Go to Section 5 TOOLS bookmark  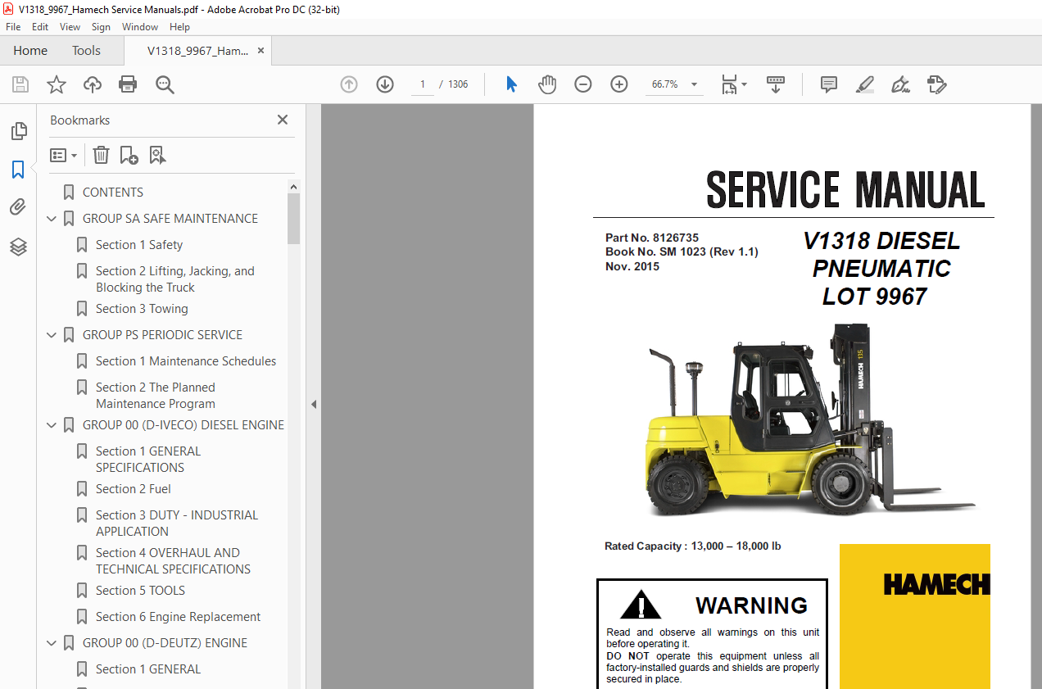[x=140, y=591]
